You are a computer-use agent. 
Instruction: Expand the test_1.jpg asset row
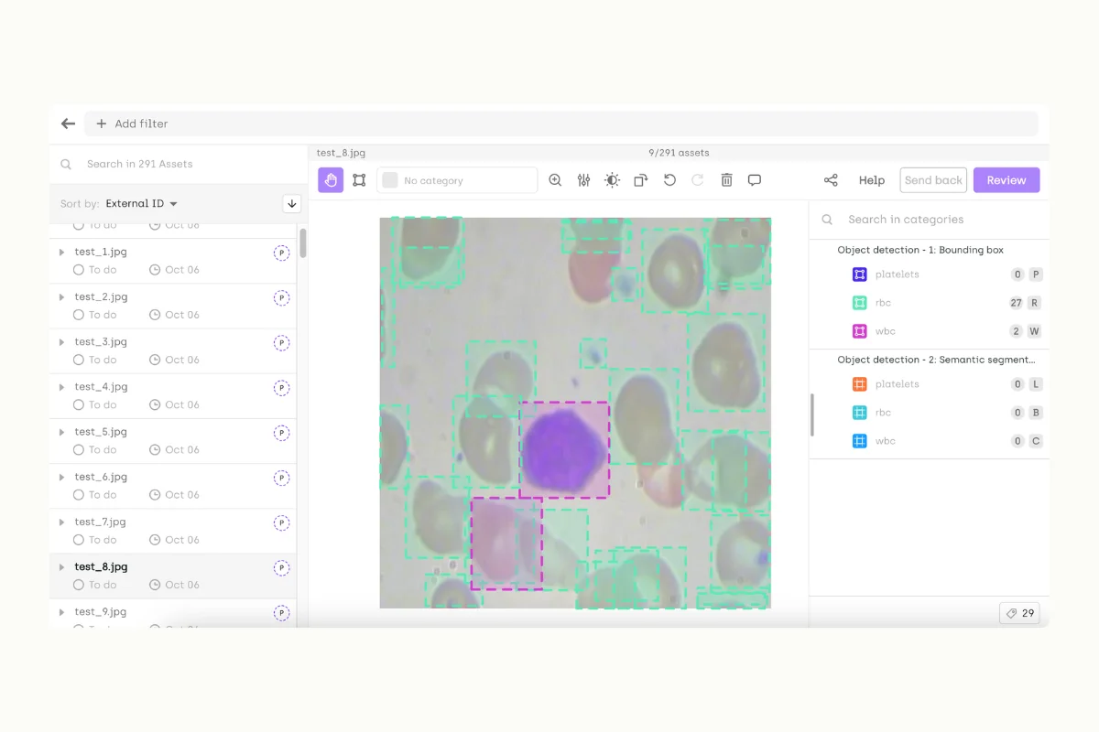tap(61, 252)
